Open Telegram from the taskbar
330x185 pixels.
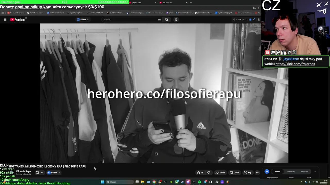pos(205,182)
